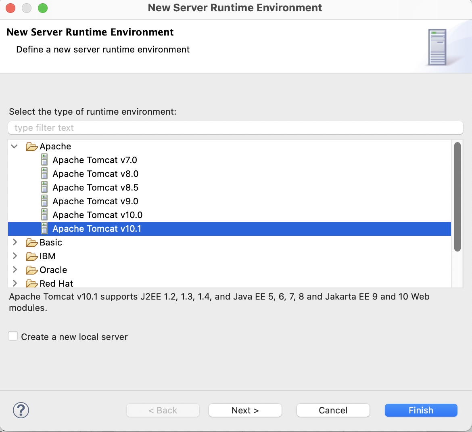Focus the type filter text field
472x432 pixels.
pos(236,128)
